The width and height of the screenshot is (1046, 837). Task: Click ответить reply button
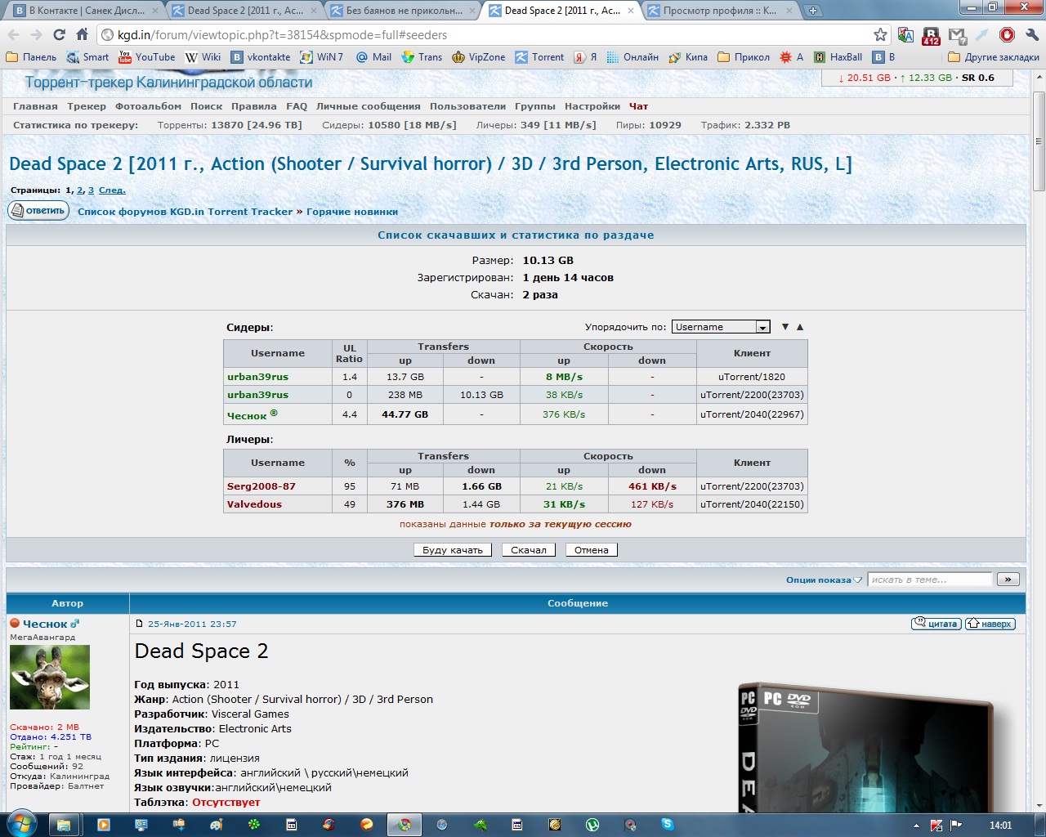coord(38,211)
